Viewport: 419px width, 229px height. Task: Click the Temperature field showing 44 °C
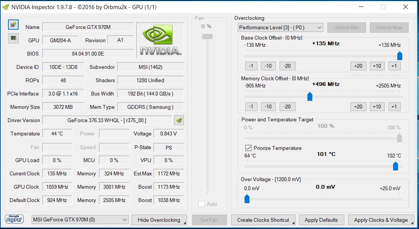point(57,134)
